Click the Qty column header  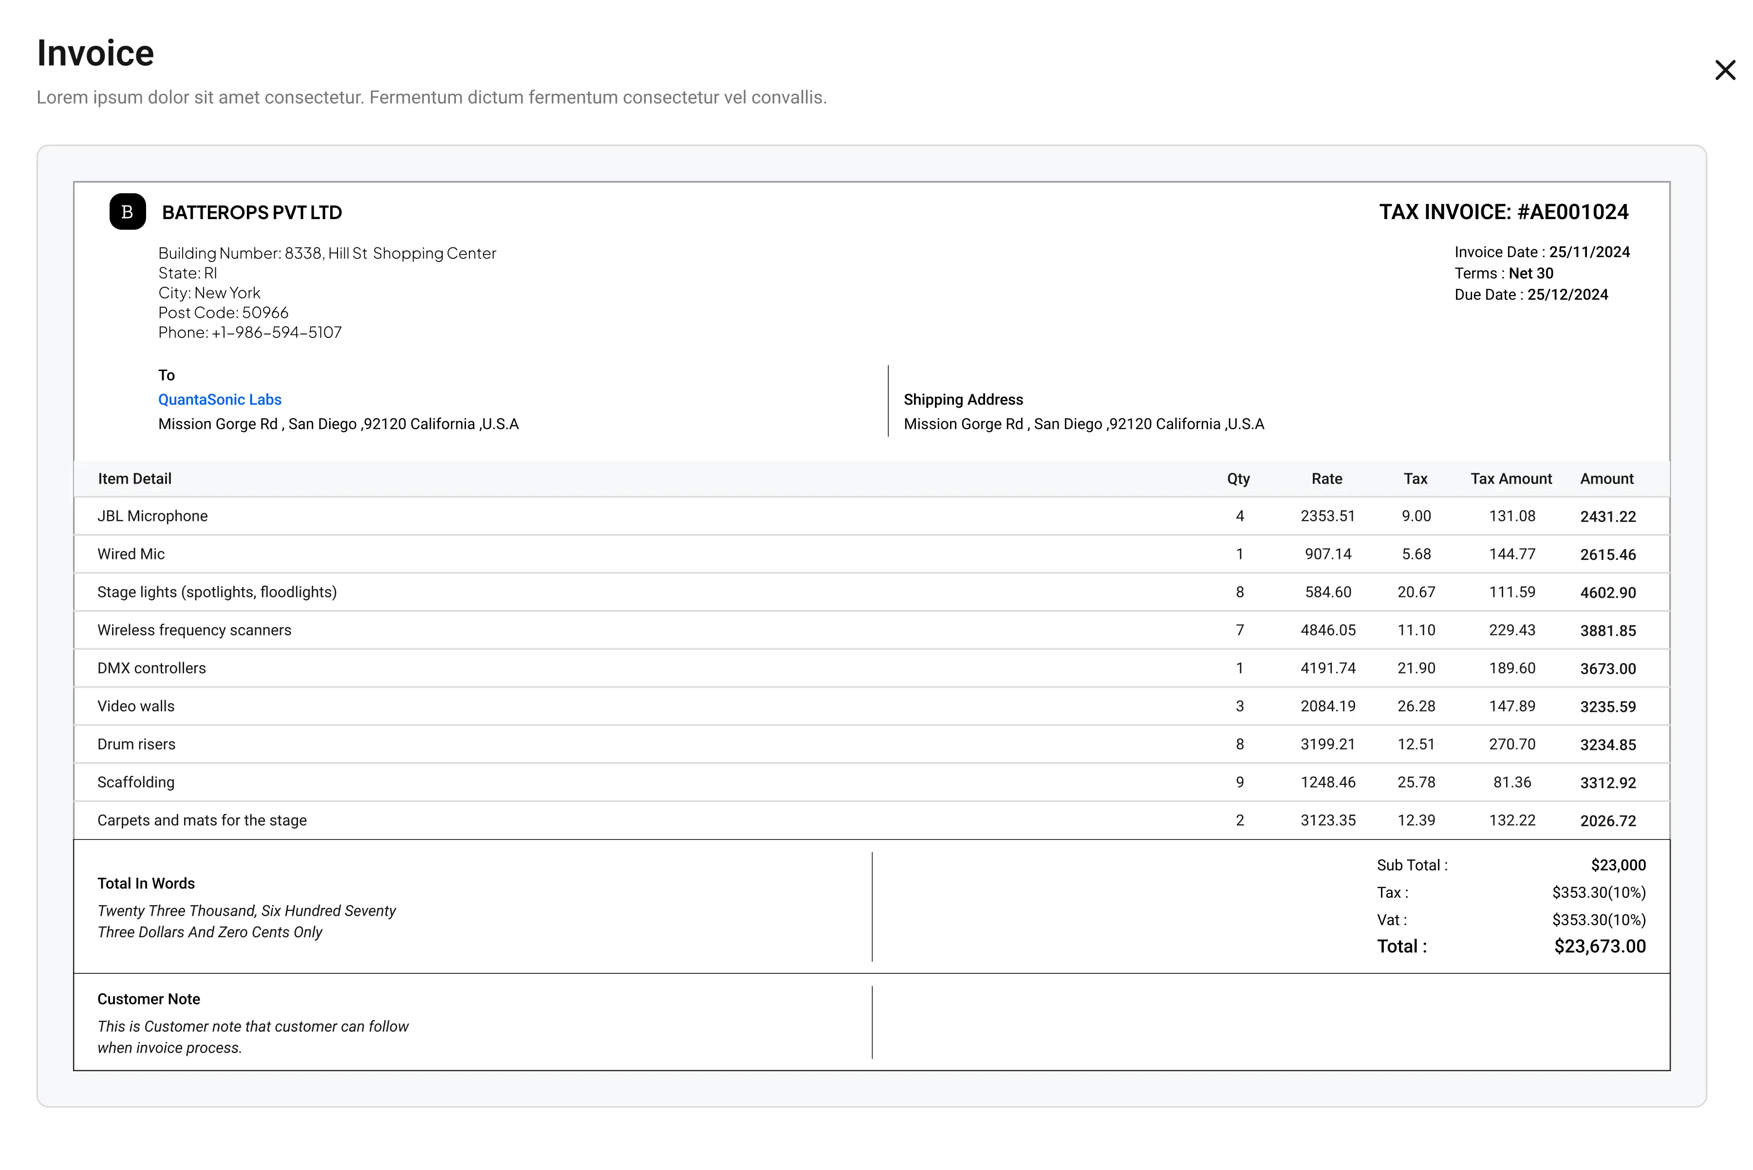1238,478
